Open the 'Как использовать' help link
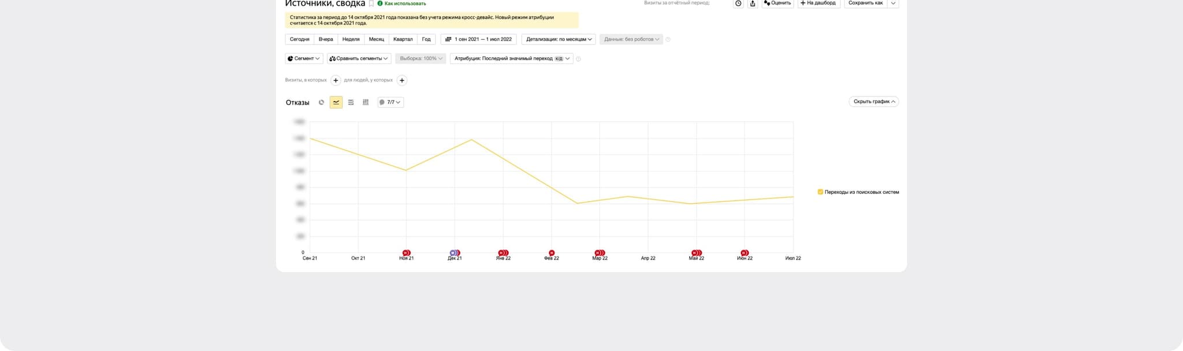The height and width of the screenshot is (351, 1183). click(404, 3)
